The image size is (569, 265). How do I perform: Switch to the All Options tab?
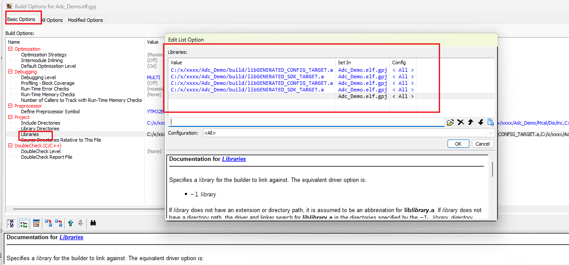click(x=52, y=20)
